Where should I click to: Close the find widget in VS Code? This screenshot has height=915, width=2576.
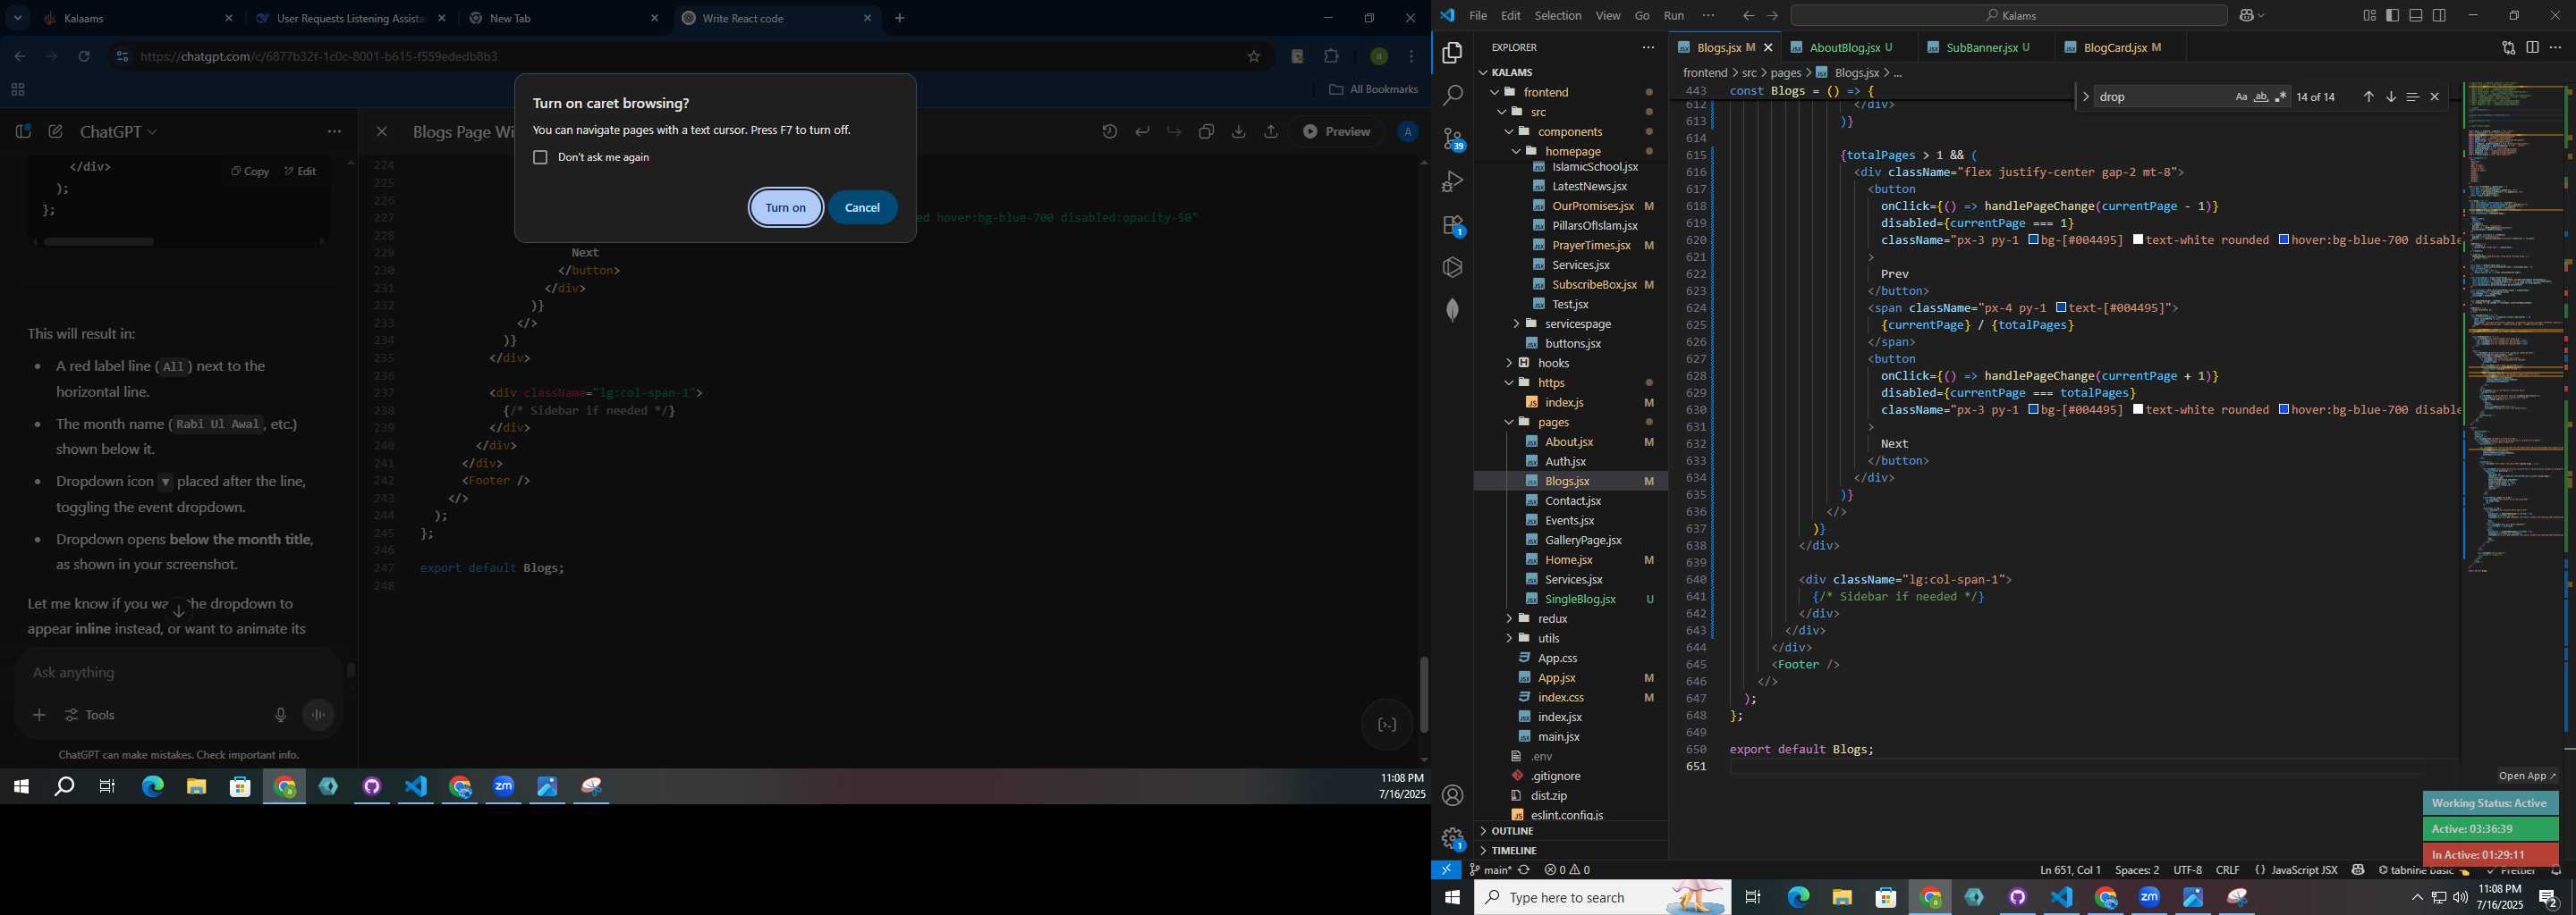[x=2435, y=97]
